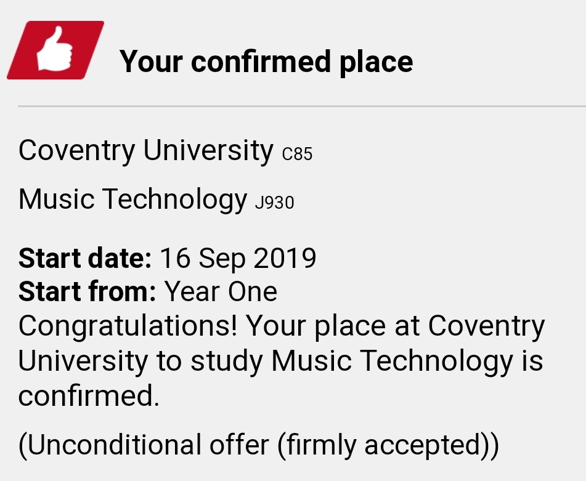586x481 pixels.
Task: Click the final word "confirmed." of the paragraph
Action: tap(89, 395)
